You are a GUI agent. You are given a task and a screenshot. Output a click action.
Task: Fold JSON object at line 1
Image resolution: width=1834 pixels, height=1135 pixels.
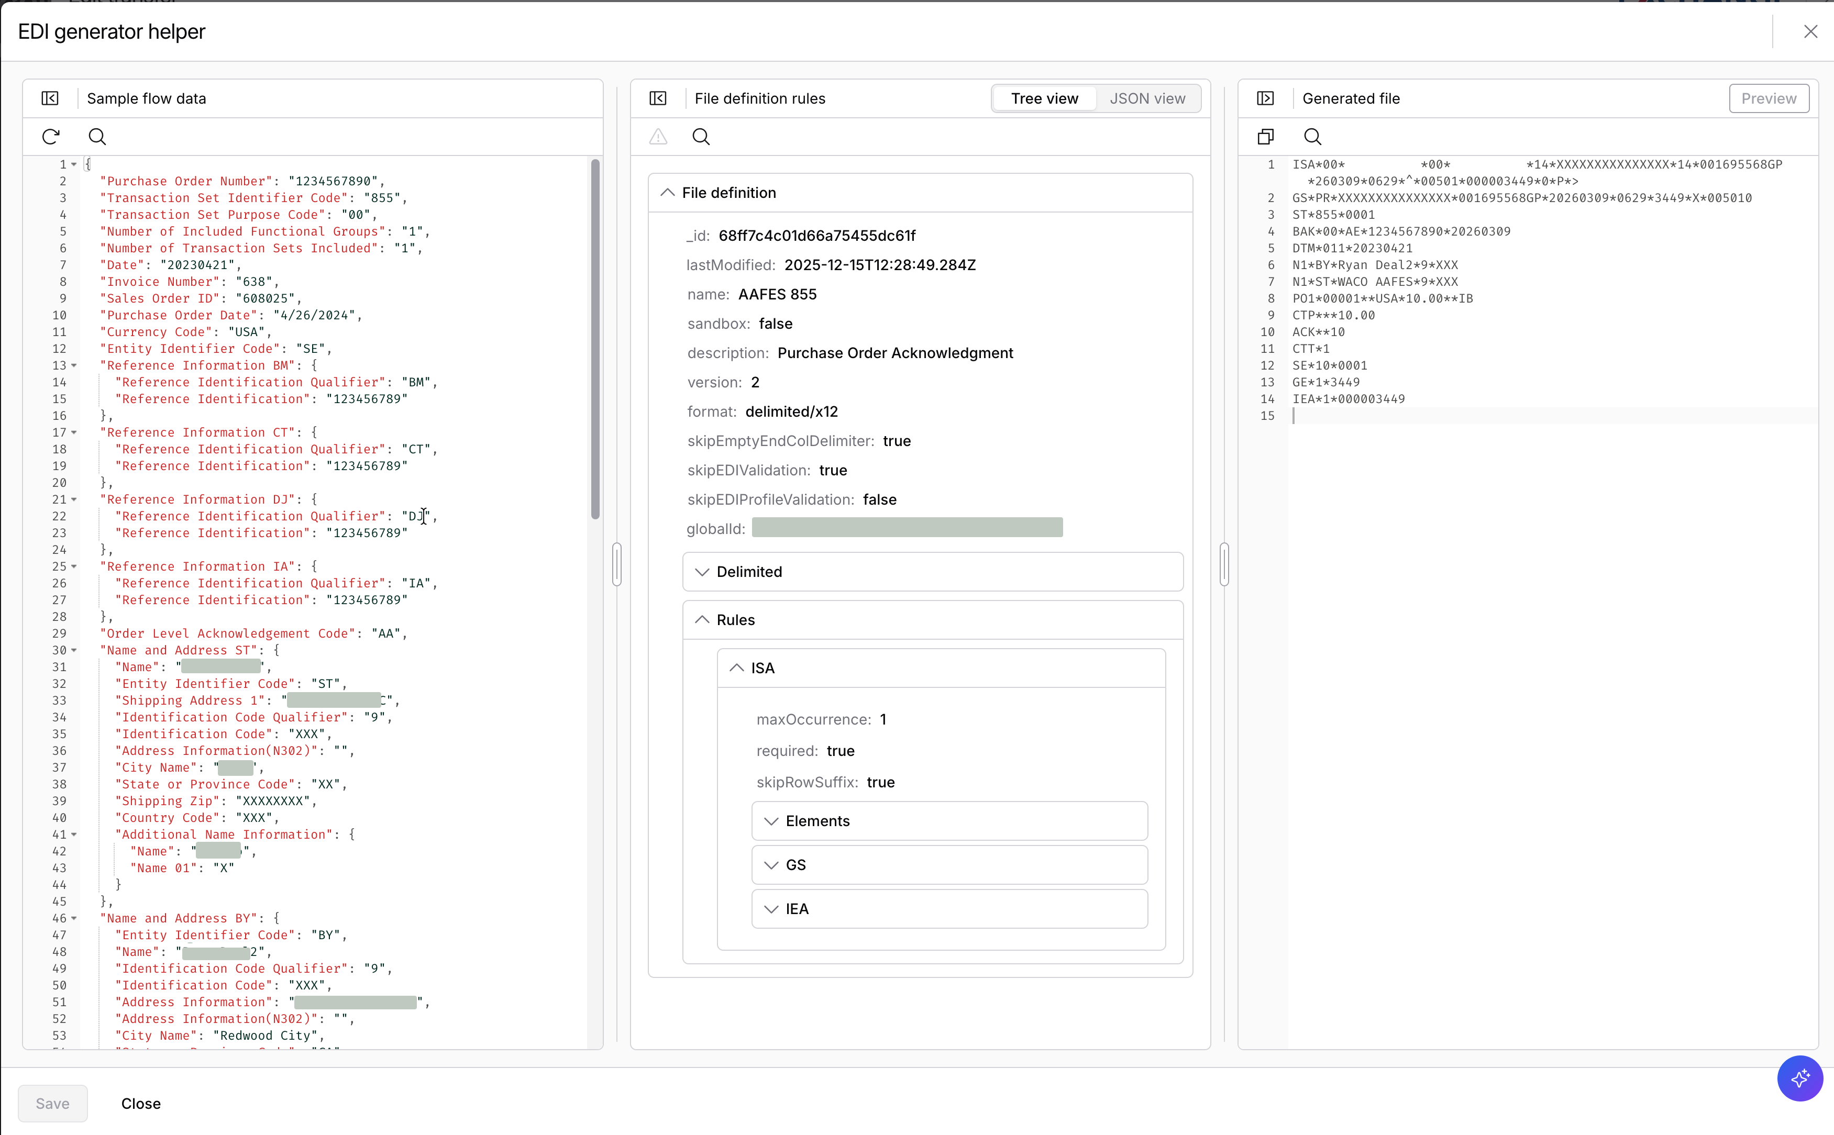point(73,164)
